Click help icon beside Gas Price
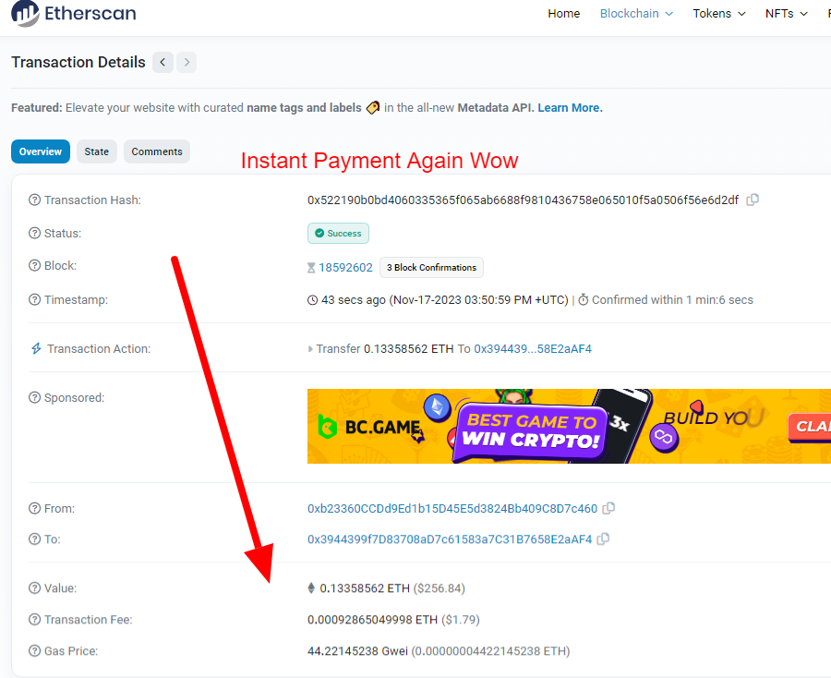The width and height of the screenshot is (831, 678). (34, 651)
